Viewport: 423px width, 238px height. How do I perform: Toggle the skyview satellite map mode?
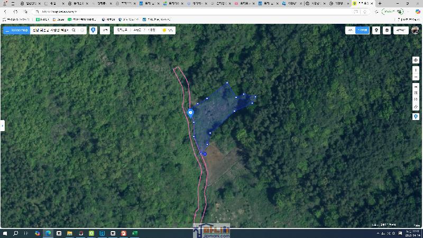tap(362, 30)
